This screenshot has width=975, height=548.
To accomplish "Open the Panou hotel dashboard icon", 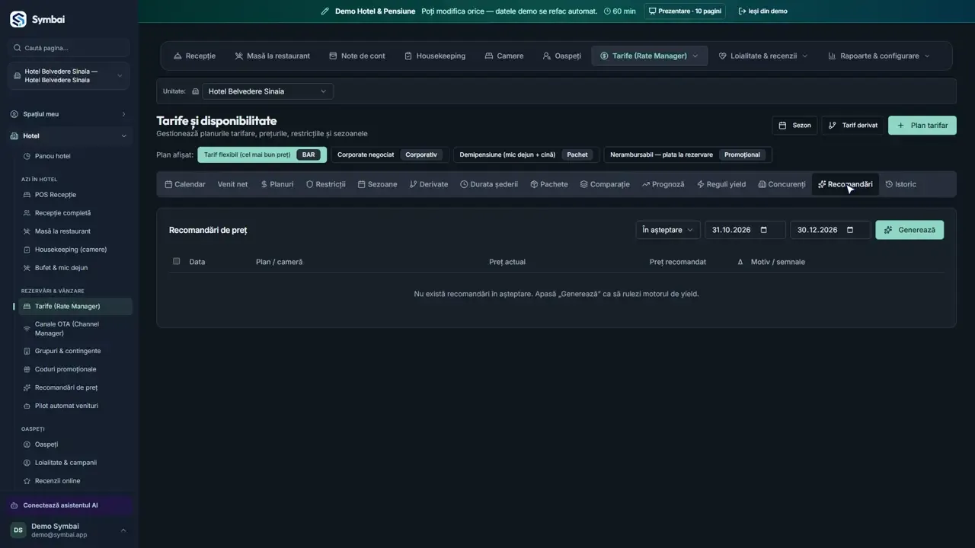I will (x=27, y=156).
